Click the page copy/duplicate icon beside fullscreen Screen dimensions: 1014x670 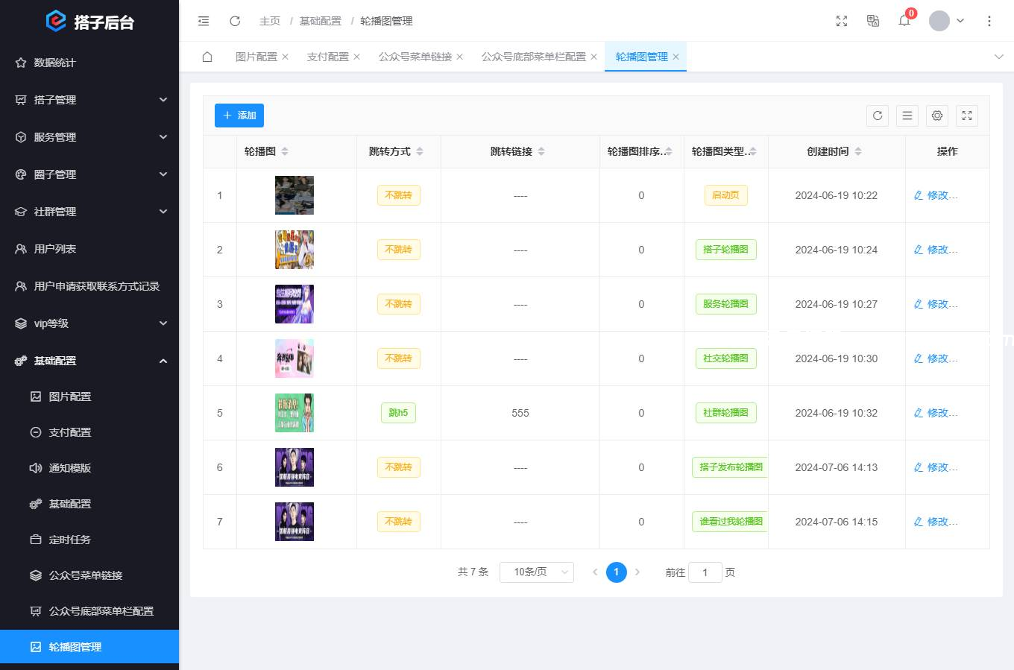872,21
